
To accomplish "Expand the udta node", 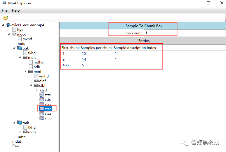I will click(x=15, y=137).
